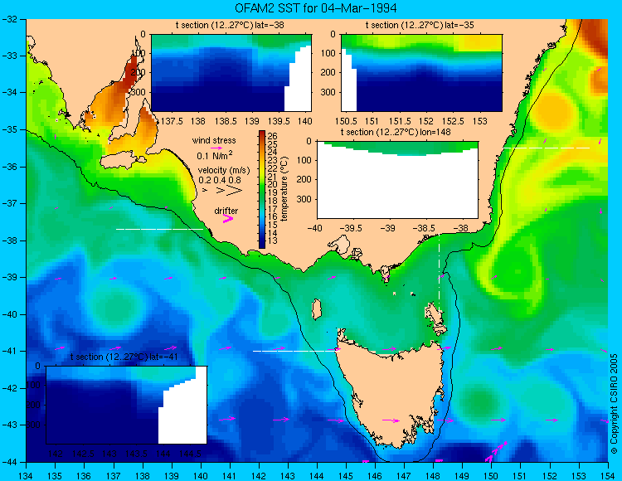Click latitude axis label '-36'
The width and height of the screenshot is (622, 481).
9,167
